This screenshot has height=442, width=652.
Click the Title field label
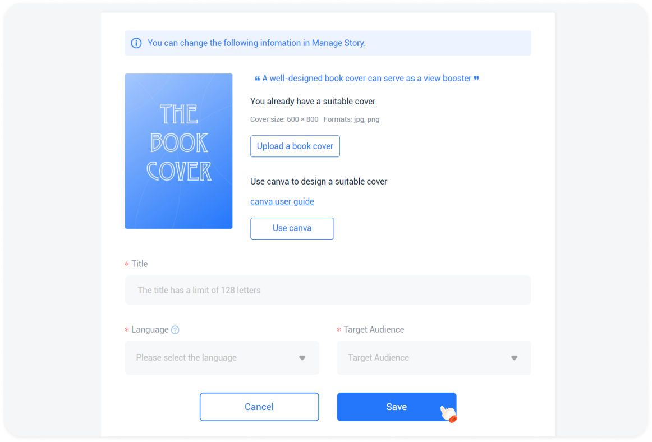click(139, 264)
